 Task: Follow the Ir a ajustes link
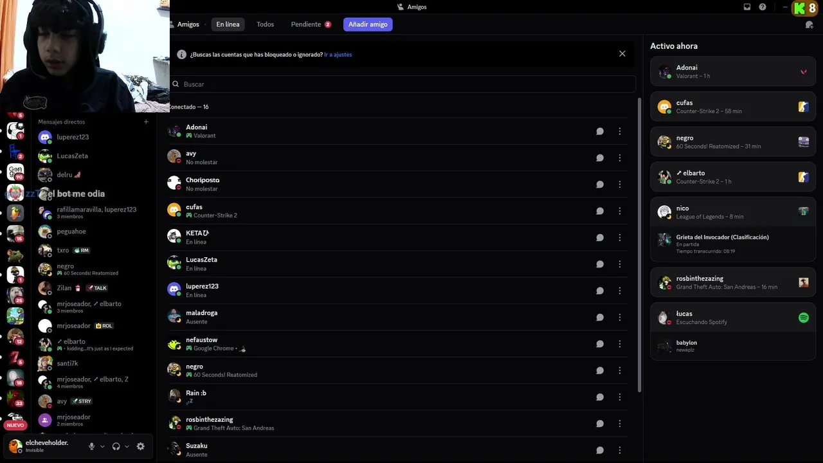[x=338, y=55]
